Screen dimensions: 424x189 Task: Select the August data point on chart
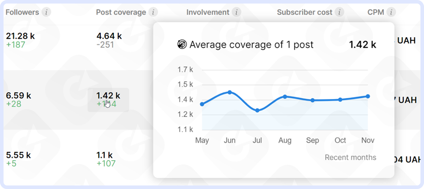click(285, 96)
